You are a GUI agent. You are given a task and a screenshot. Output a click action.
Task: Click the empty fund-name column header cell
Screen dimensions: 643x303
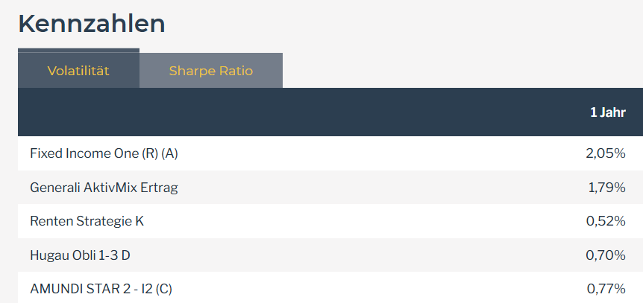pos(224,112)
